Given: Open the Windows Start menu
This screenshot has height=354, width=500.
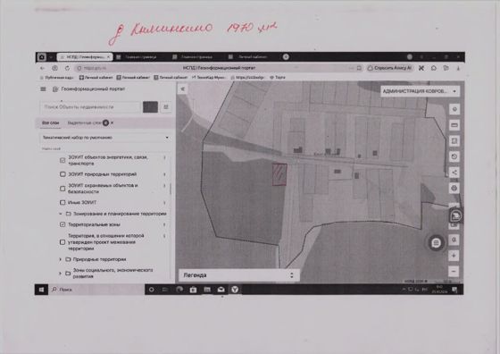Looking at the screenshot, I should tap(41, 290).
